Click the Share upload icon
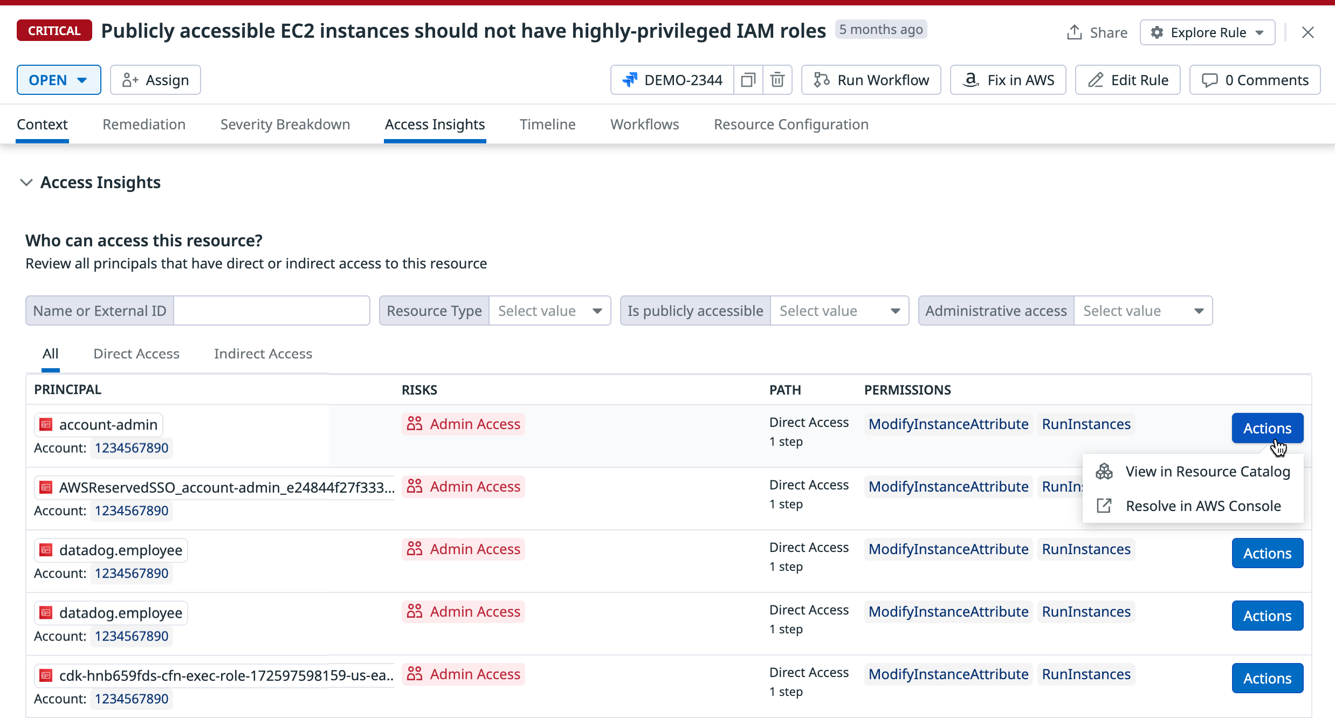This screenshot has width=1335, height=718. 1074,32
